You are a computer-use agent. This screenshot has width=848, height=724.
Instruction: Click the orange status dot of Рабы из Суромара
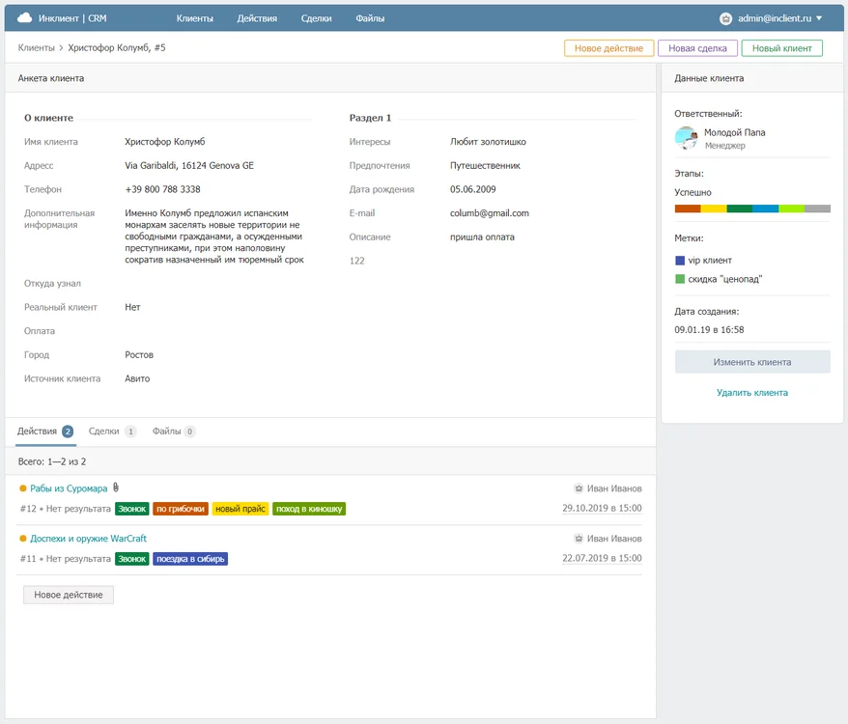point(23,488)
